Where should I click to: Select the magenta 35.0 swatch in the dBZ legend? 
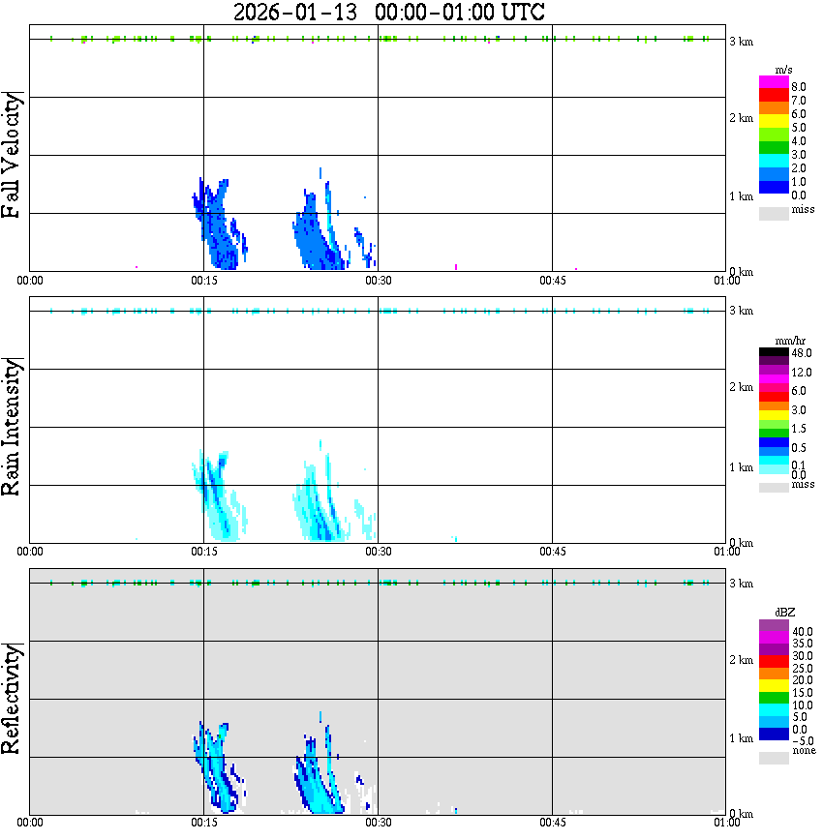[x=774, y=638]
